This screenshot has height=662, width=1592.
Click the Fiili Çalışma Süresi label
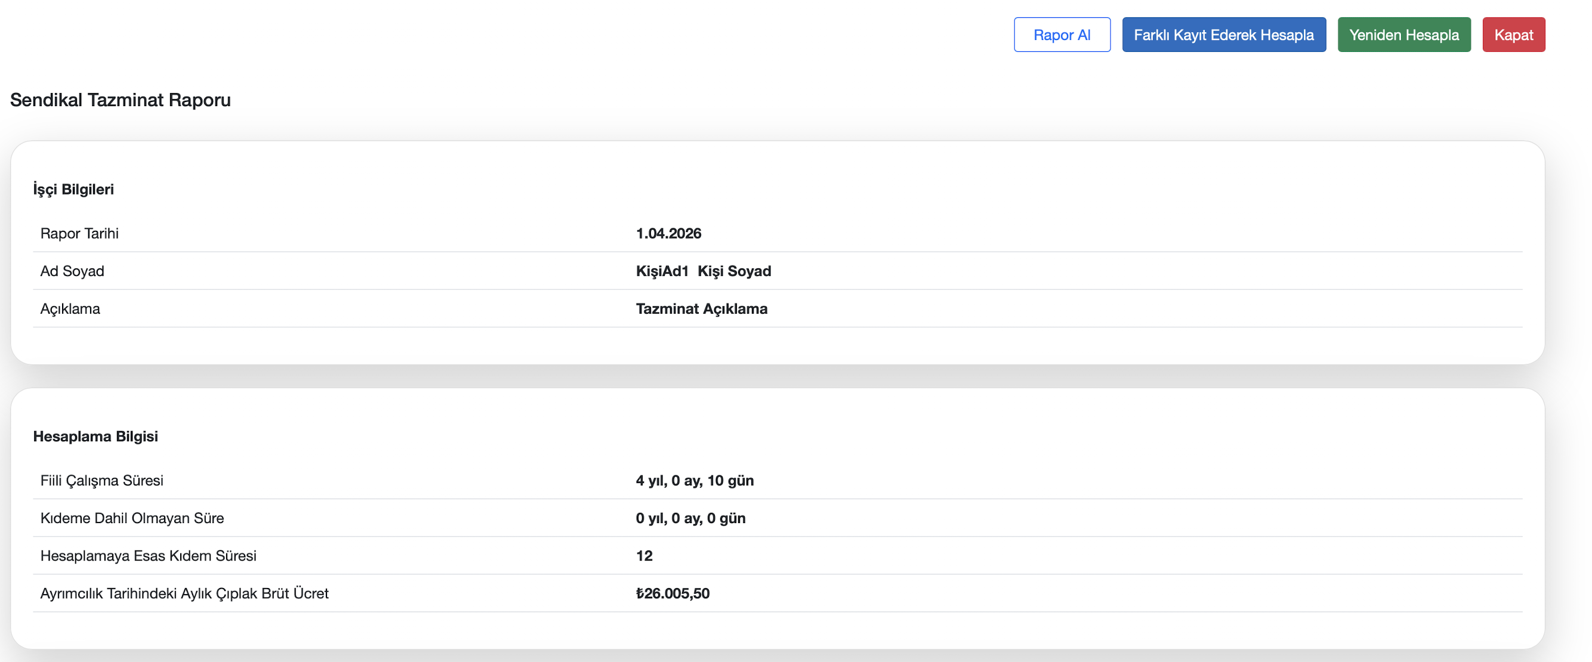pos(101,481)
